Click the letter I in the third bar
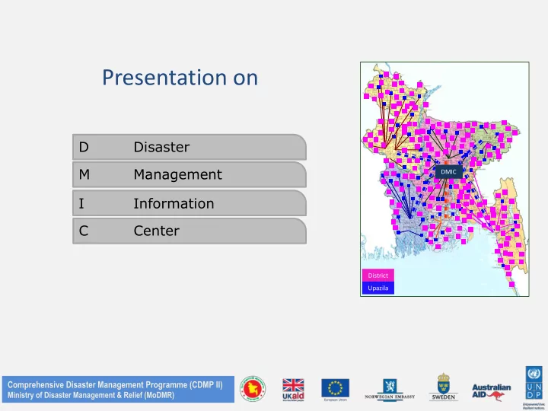The height and width of the screenshot is (411, 548). [x=81, y=203]
